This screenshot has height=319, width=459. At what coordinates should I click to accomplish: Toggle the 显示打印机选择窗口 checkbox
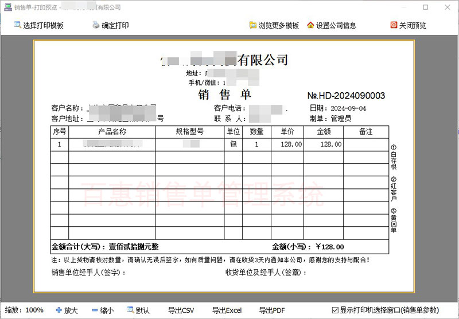point(335,310)
